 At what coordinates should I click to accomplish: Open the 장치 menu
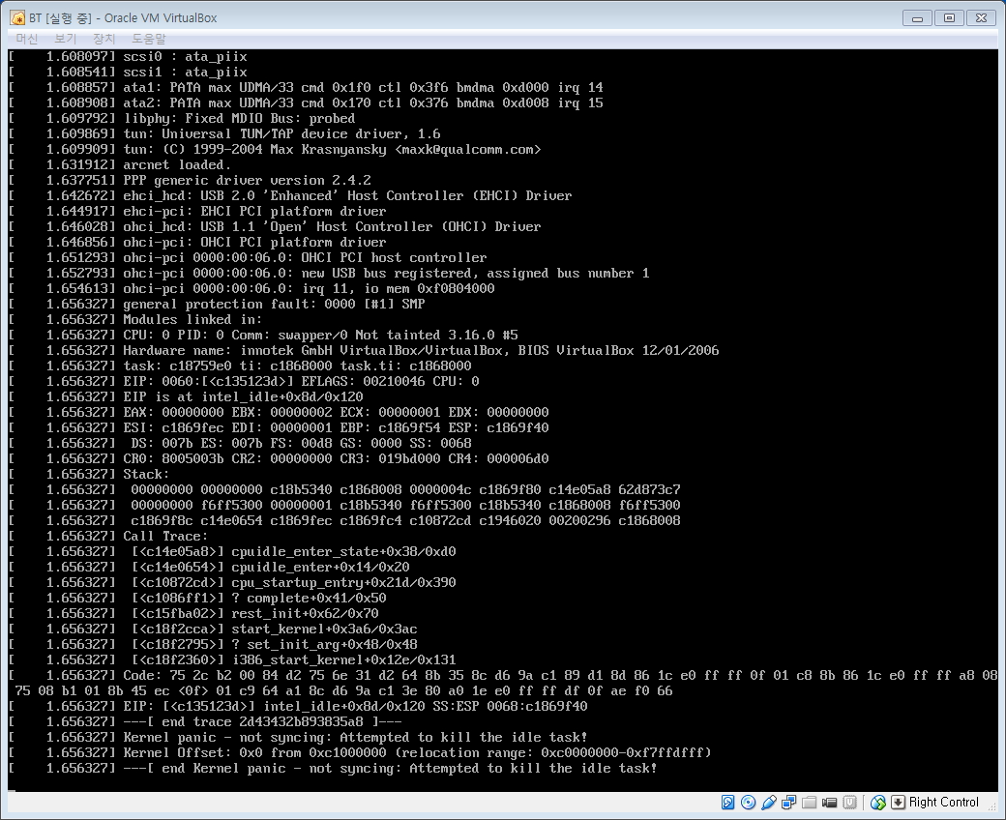[x=104, y=39]
